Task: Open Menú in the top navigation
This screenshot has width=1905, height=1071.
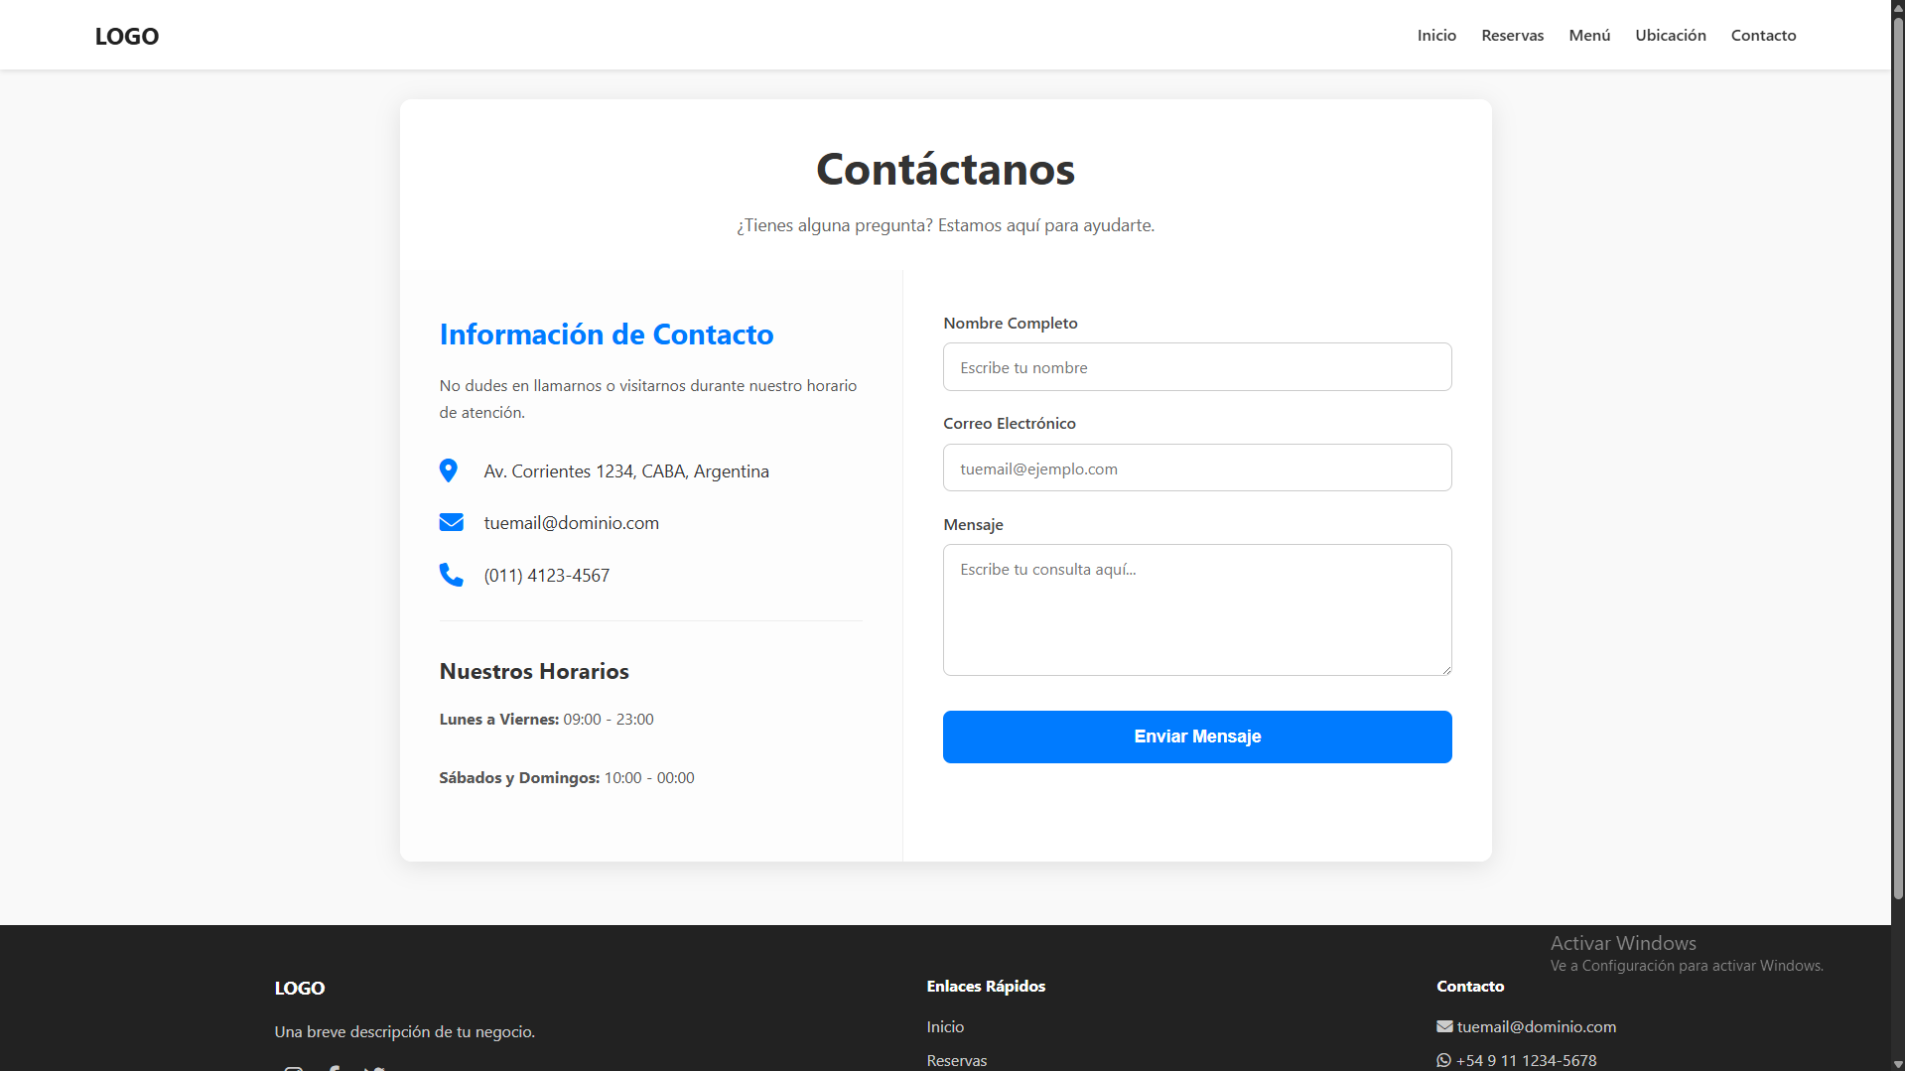Action: (1589, 35)
